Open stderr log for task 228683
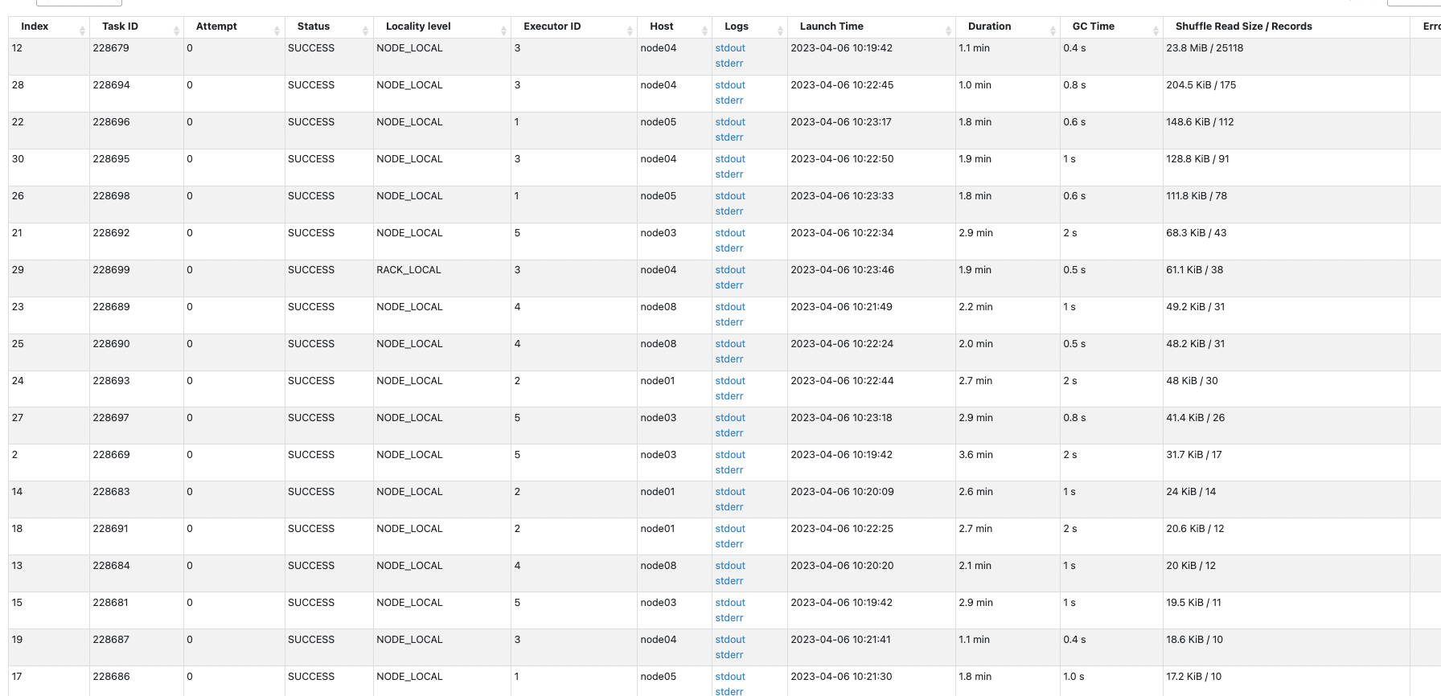This screenshot has width=1441, height=696. pyautogui.click(x=729, y=507)
